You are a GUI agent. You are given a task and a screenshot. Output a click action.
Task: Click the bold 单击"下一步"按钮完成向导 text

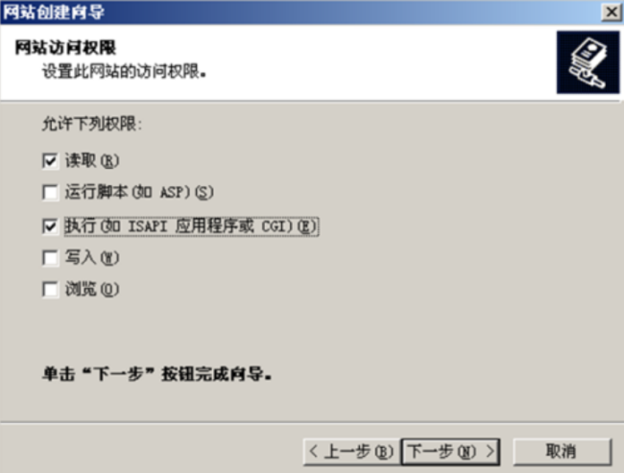156,374
